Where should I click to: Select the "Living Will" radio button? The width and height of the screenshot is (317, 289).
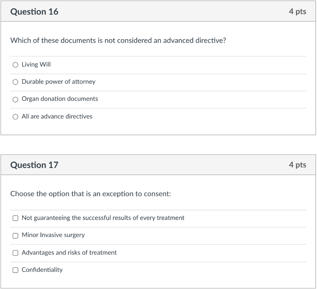(x=15, y=65)
